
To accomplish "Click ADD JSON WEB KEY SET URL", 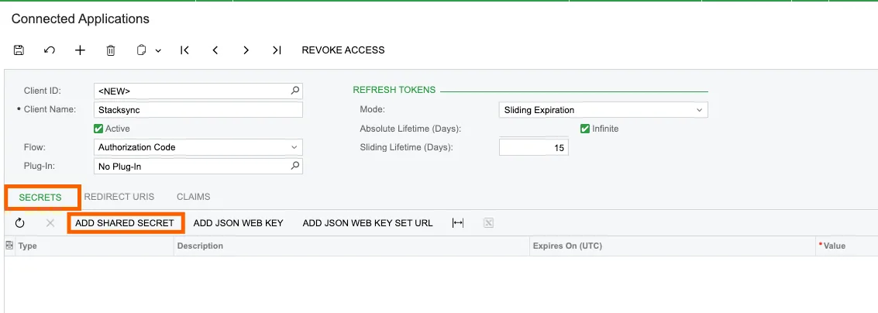I will pos(368,223).
